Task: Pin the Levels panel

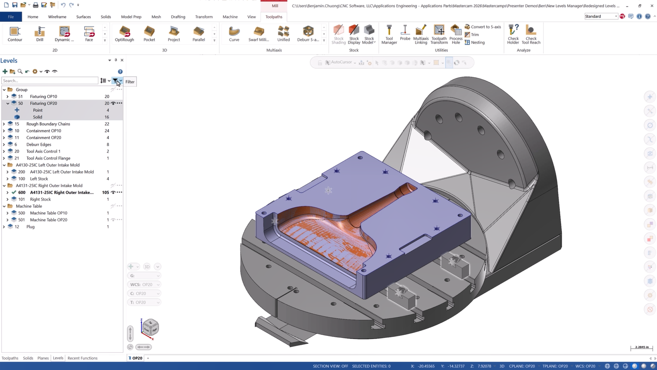Action: (x=116, y=60)
